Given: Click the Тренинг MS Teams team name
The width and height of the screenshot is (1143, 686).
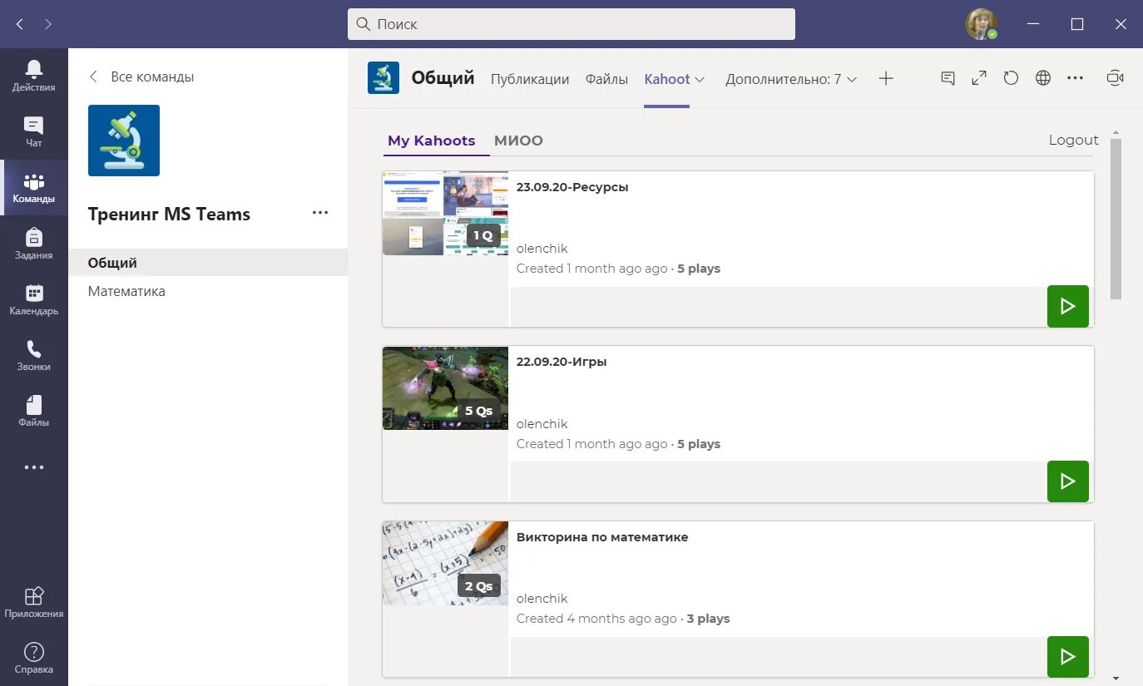Looking at the screenshot, I should (x=169, y=214).
